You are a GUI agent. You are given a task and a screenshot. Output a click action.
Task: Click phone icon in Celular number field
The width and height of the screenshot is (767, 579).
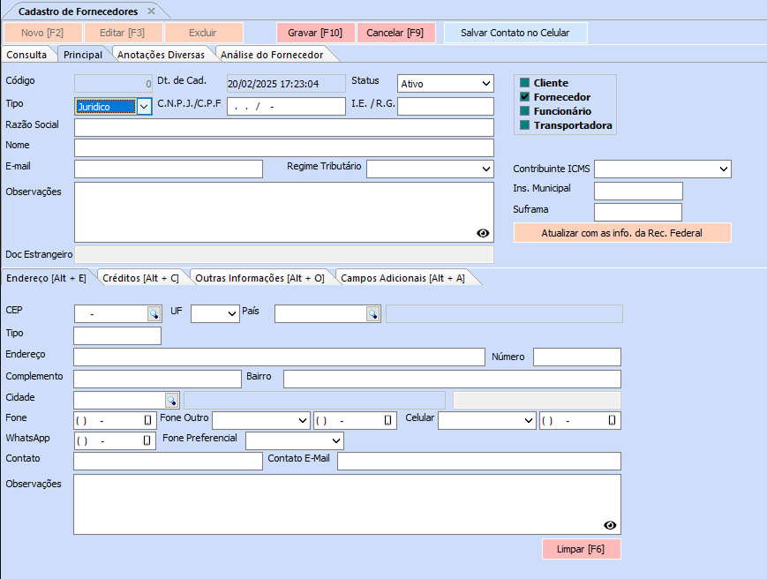[612, 420]
